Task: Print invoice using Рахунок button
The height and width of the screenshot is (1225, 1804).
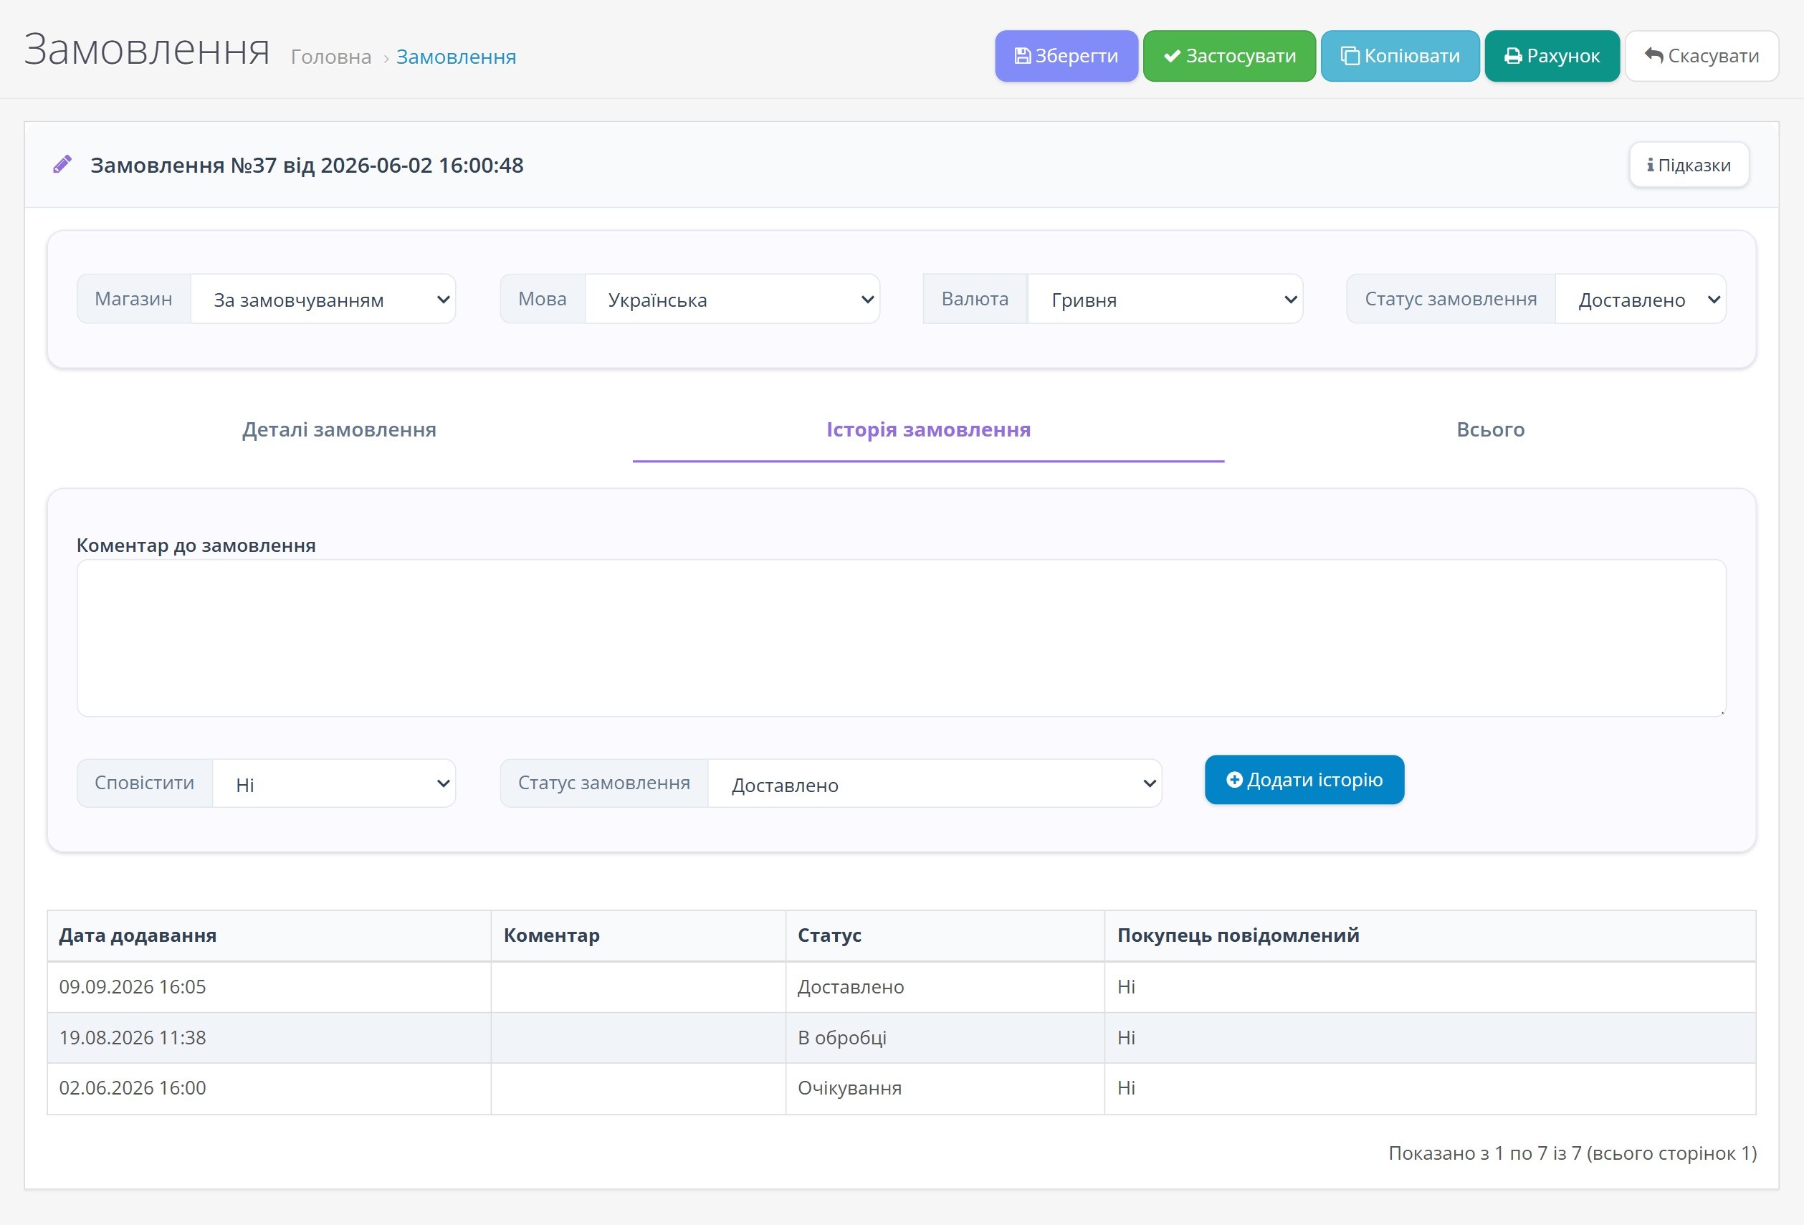Action: [x=1552, y=56]
